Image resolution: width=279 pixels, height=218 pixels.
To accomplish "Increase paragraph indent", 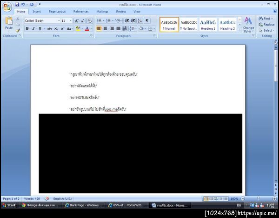I will (133, 21).
